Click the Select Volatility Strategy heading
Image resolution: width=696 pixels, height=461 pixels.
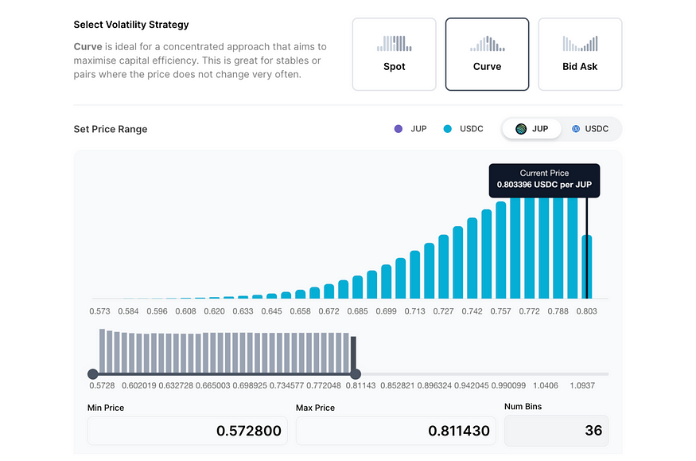[x=131, y=25]
